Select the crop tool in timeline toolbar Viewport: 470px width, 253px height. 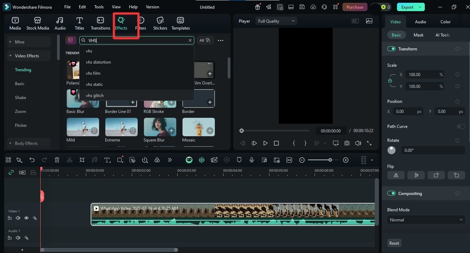coord(82,160)
